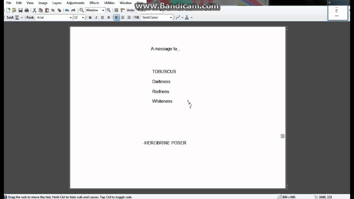The width and height of the screenshot is (354, 199).
Task: Zoom in with the magnifier plus icon
Action: click(108, 10)
